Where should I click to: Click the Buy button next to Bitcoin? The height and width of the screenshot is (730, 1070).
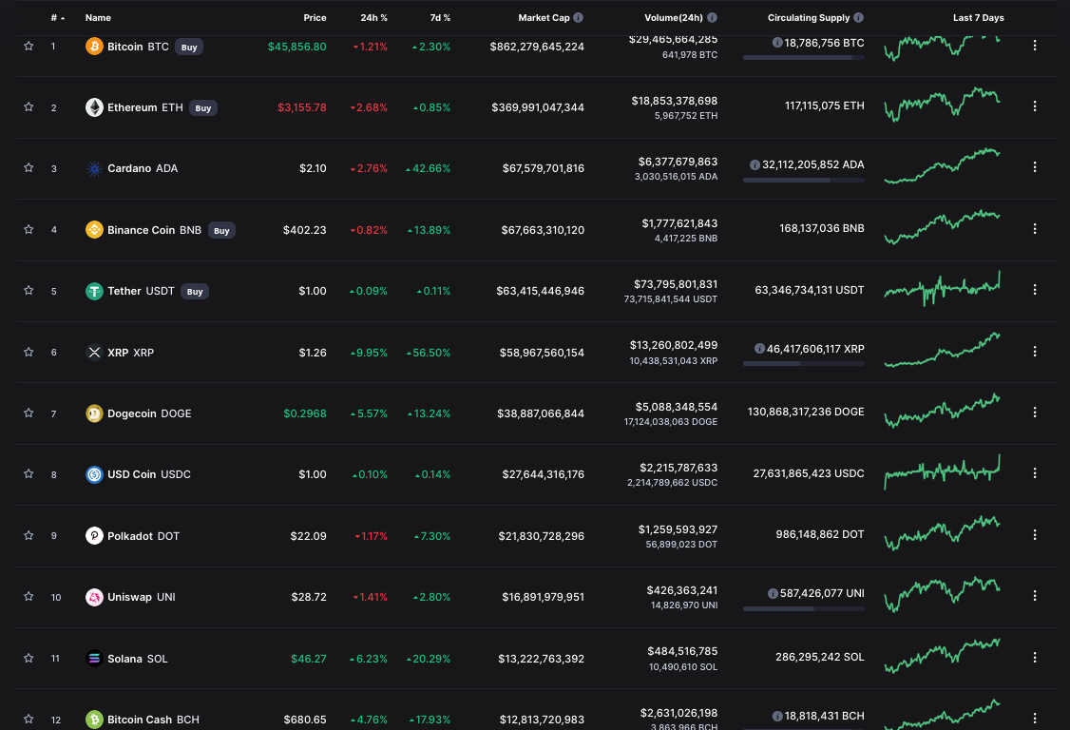(189, 48)
